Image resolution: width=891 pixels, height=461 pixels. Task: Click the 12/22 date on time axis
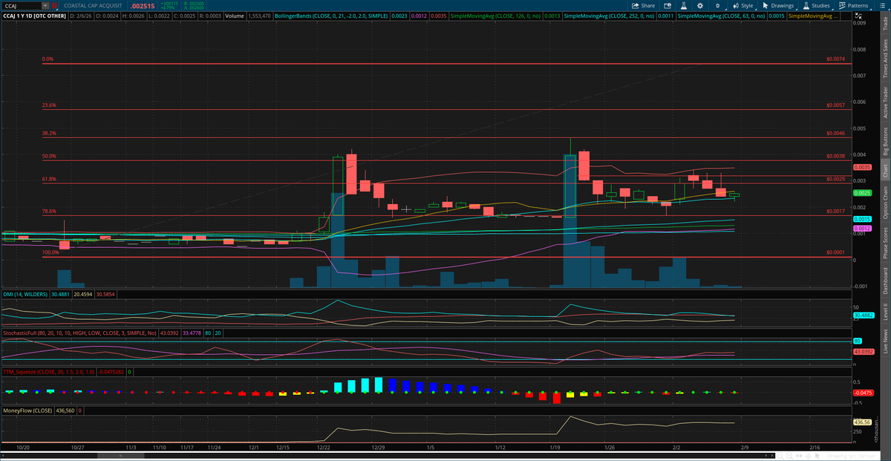click(x=324, y=448)
